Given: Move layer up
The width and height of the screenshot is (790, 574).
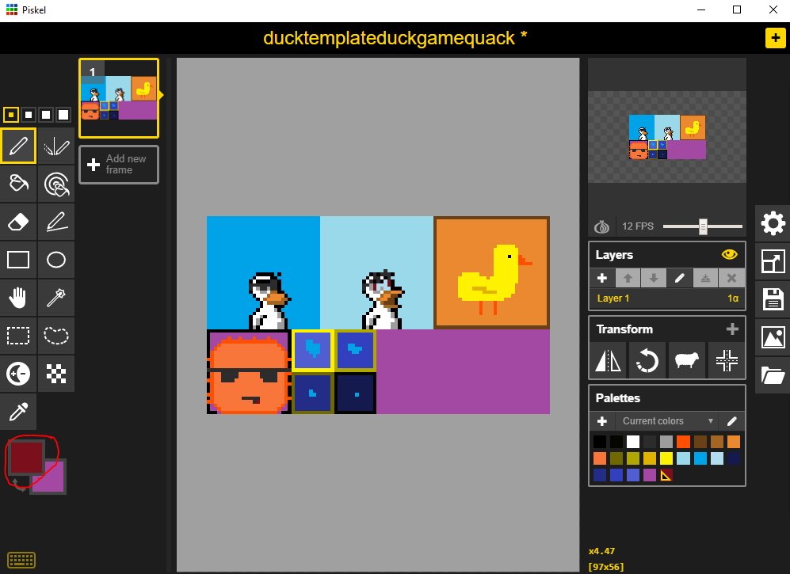Looking at the screenshot, I should click(628, 278).
